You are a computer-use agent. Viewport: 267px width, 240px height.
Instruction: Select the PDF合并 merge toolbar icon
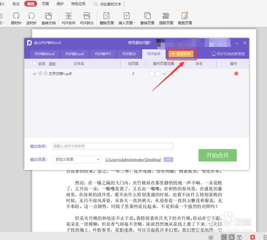click(69, 18)
